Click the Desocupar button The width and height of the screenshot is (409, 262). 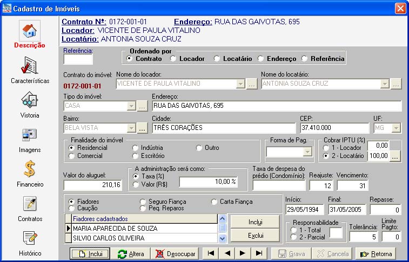coord(173,253)
